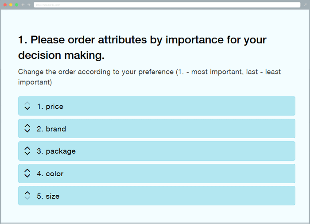
Task: Select the '3. package' ranking item
Action: click(157, 151)
